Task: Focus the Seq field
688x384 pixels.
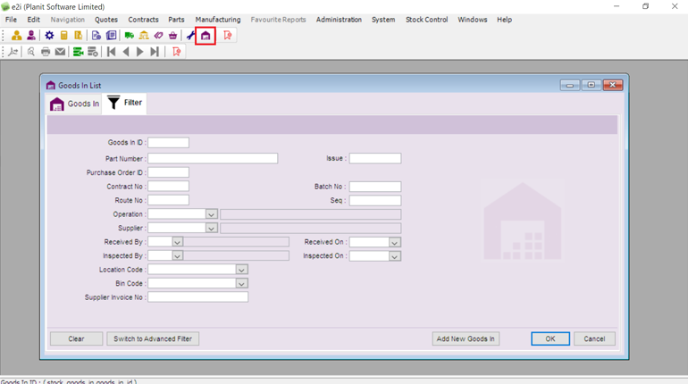Action: (x=375, y=201)
